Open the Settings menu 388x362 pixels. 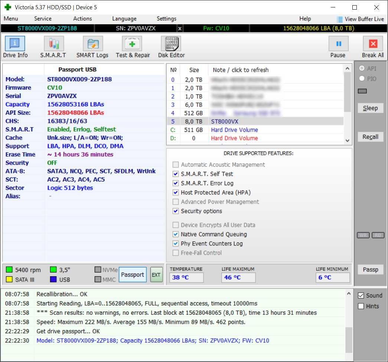(x=167, y=19)
